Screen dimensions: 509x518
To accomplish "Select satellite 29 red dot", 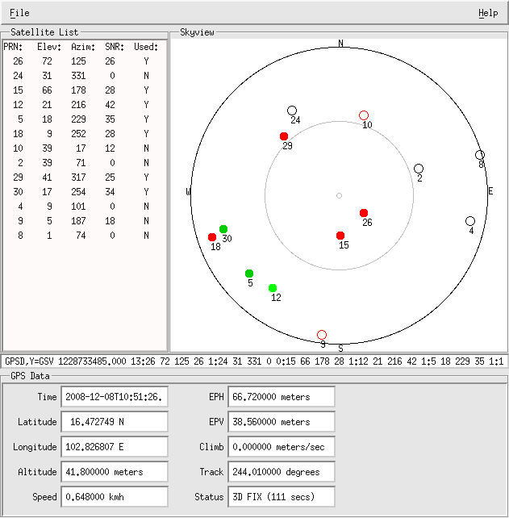I will coord(284,136).
